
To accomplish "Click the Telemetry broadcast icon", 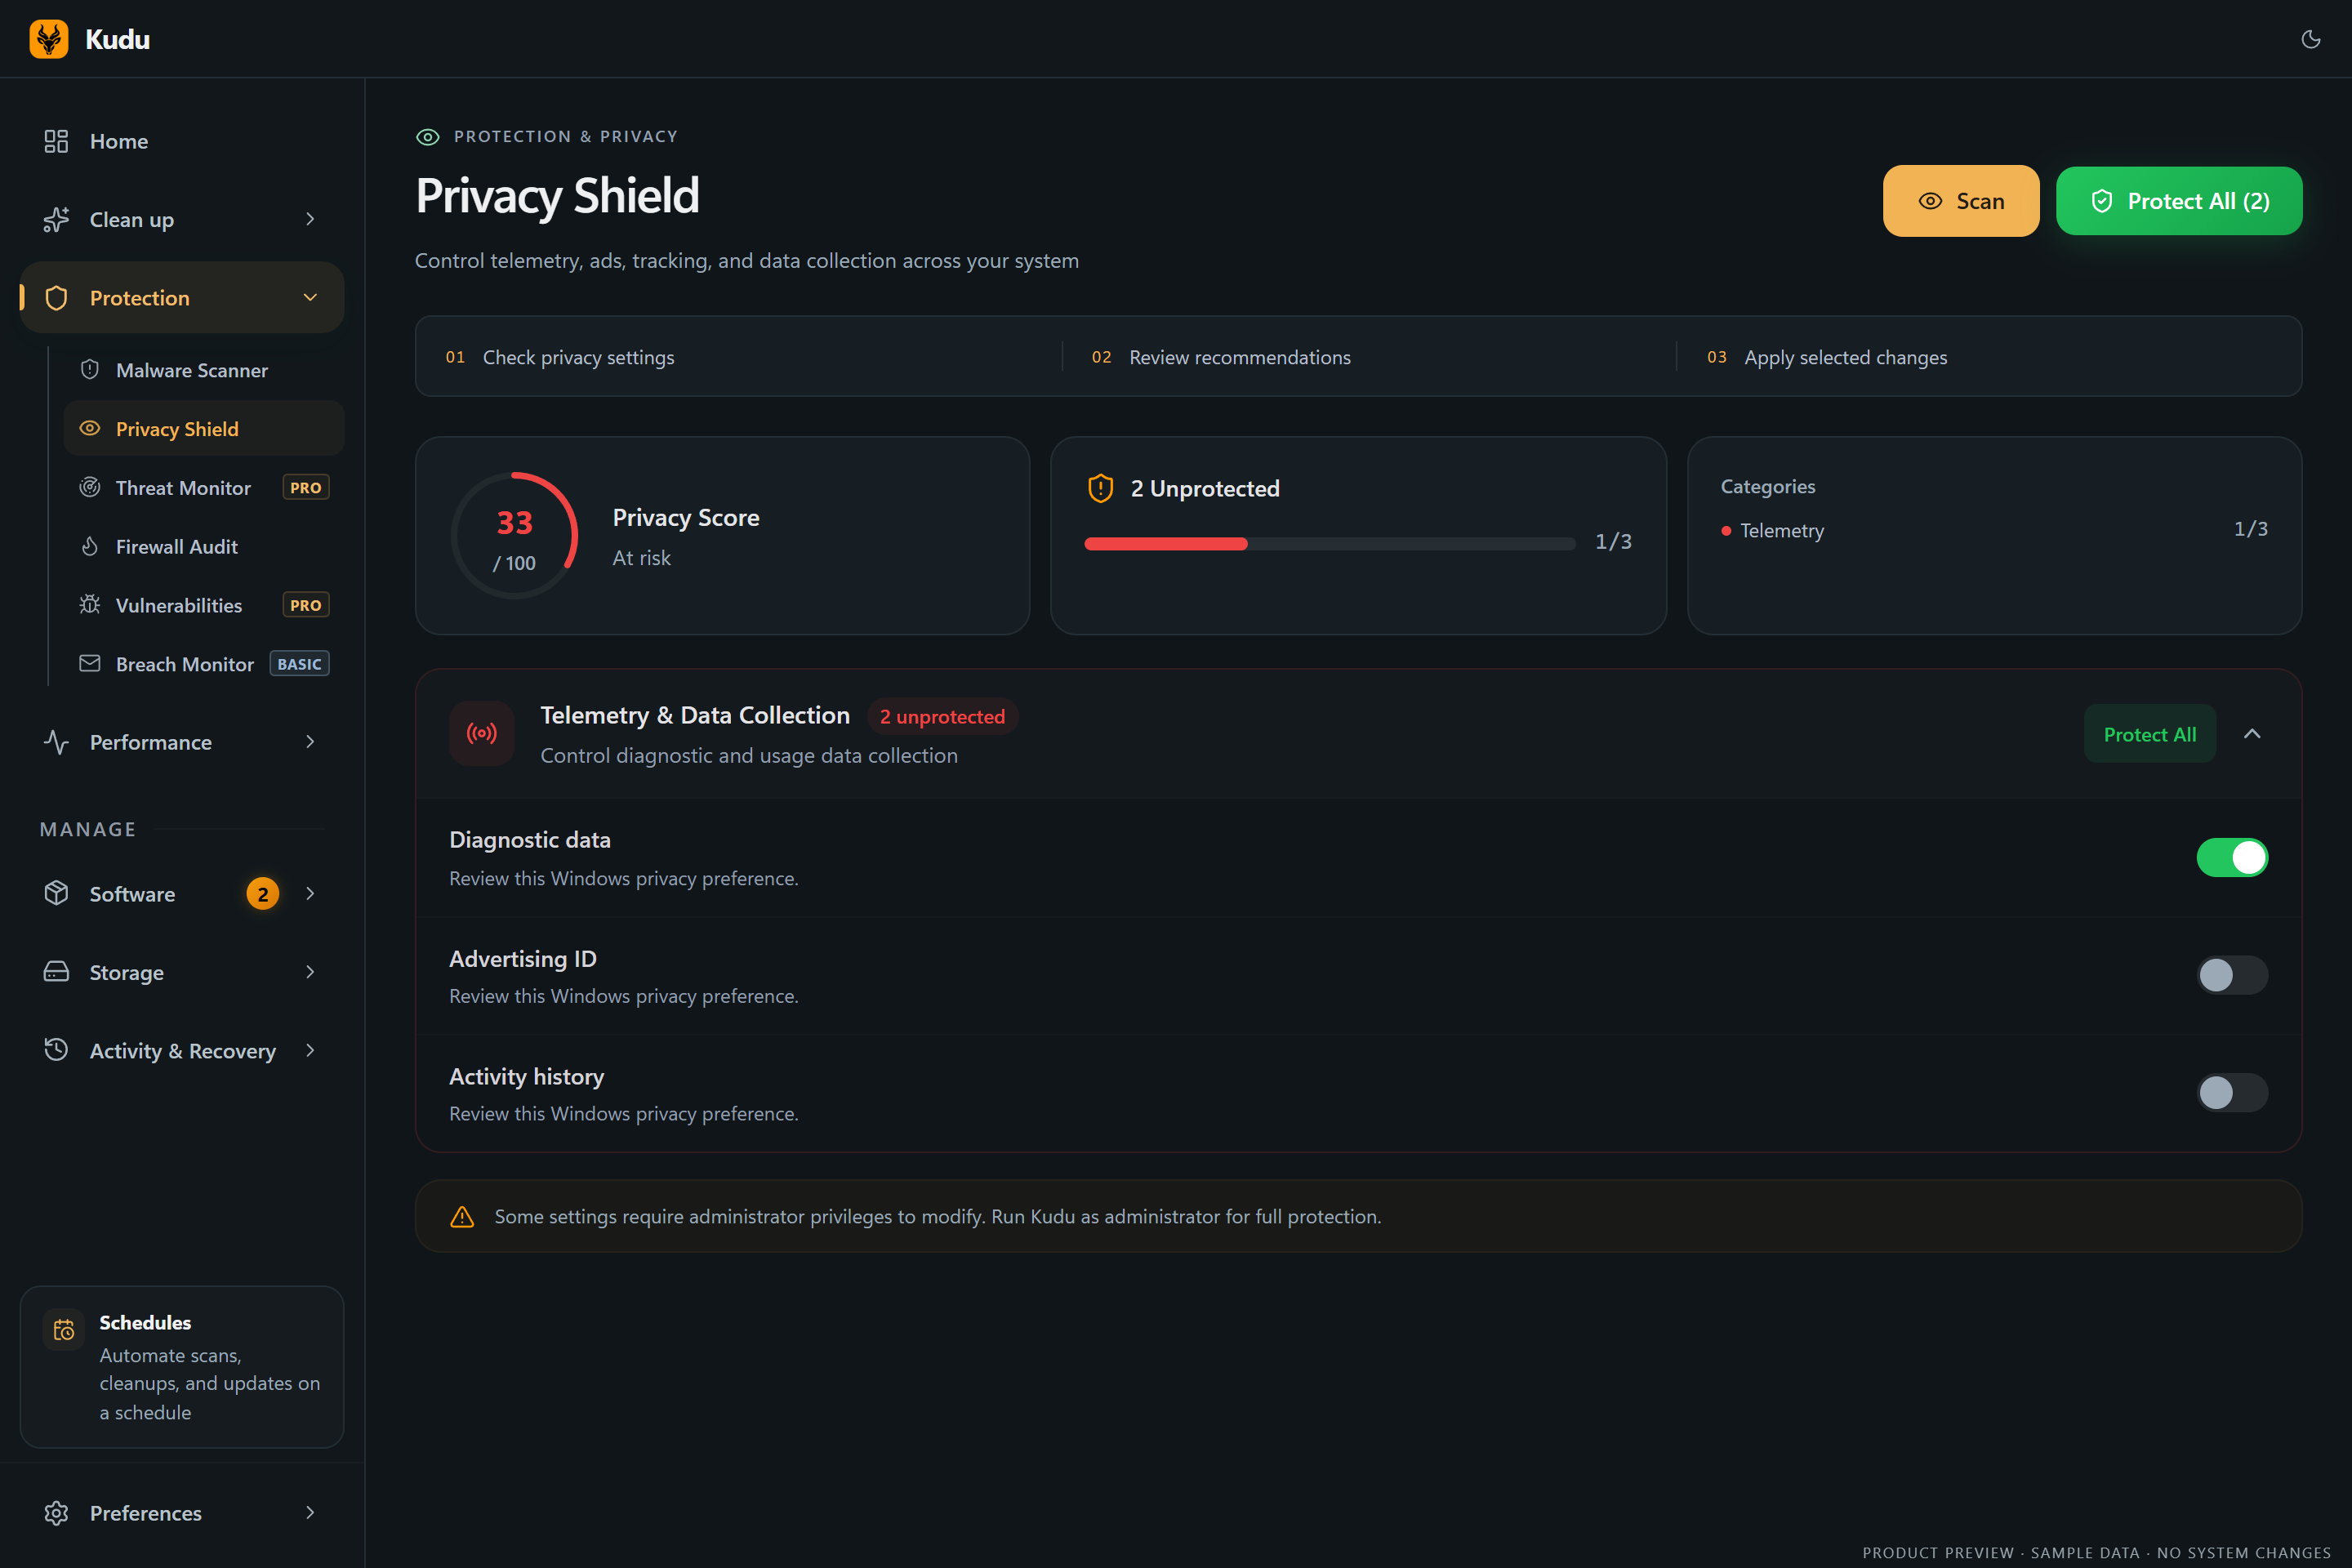I will pos(482,733).
